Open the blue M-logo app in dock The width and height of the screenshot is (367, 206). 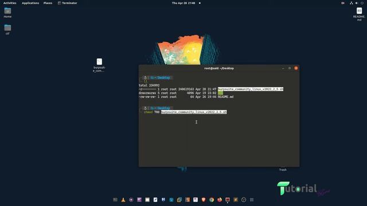tap(163, 200)
